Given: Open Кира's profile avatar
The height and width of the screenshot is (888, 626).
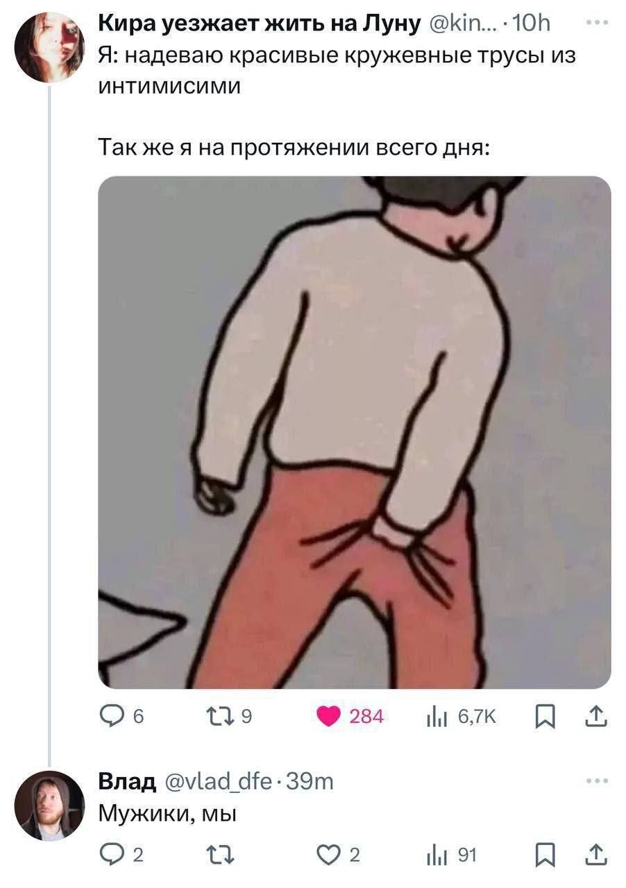Looking at the screenshot, I should [x=49, y=47].
